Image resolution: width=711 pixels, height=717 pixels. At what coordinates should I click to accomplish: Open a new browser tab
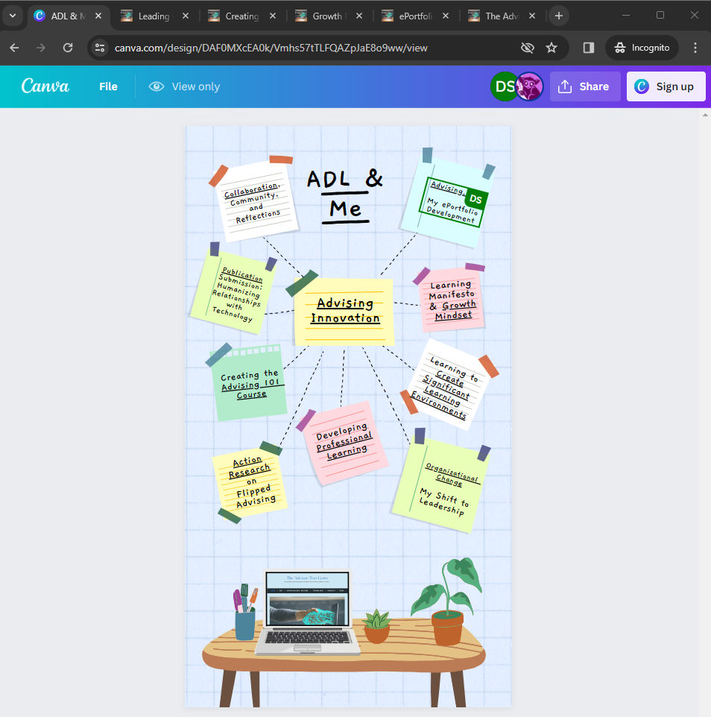pyautogui.click(x=558, y=16)
